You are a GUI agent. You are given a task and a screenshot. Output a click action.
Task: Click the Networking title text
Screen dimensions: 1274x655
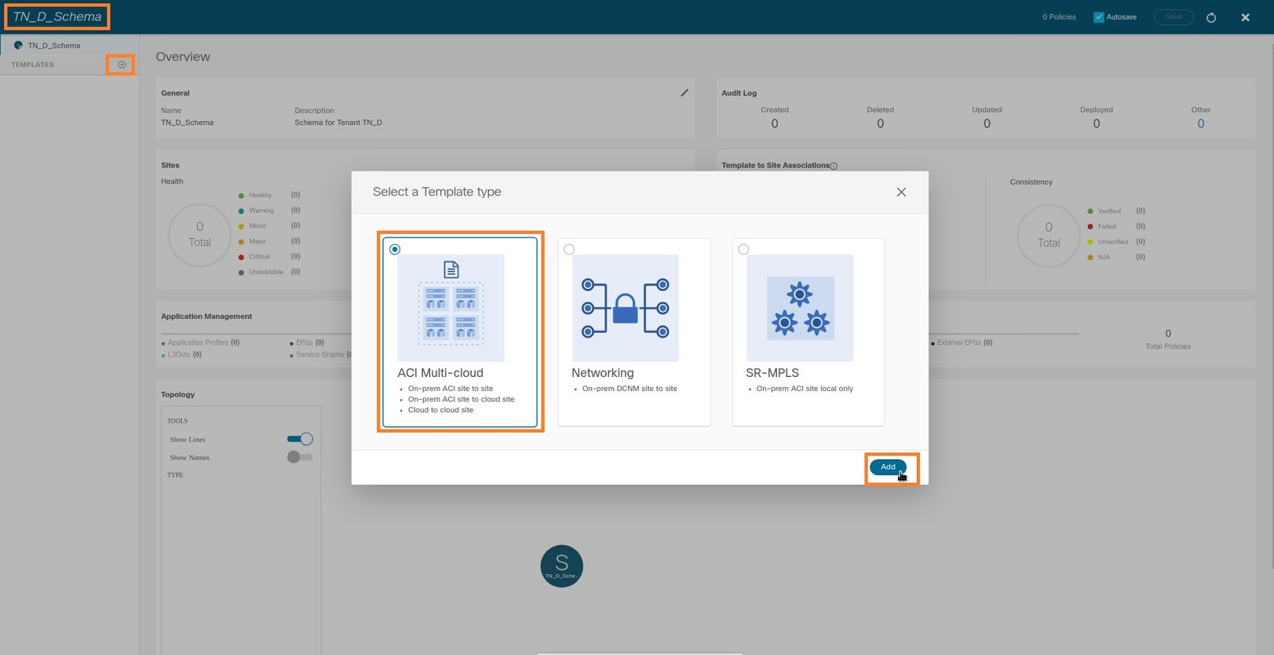603,373
